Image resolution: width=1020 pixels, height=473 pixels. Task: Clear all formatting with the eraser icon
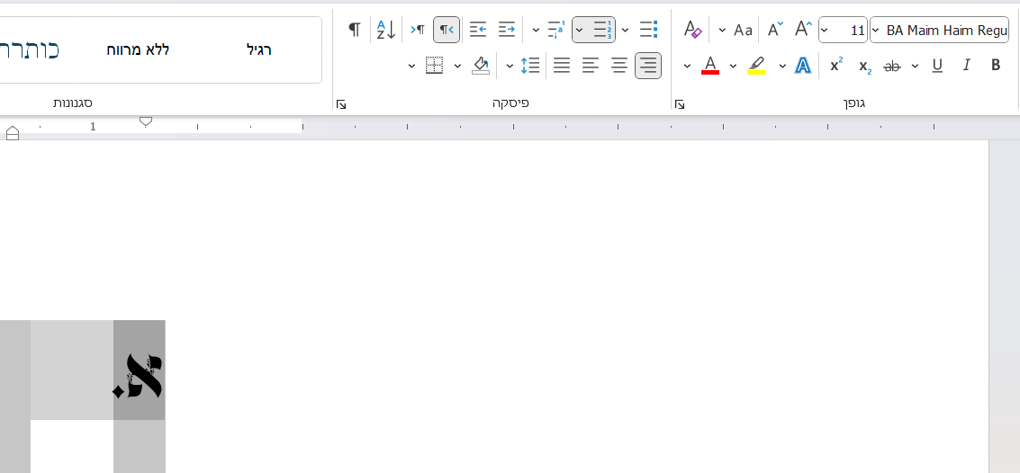click(x=692, y=30)
